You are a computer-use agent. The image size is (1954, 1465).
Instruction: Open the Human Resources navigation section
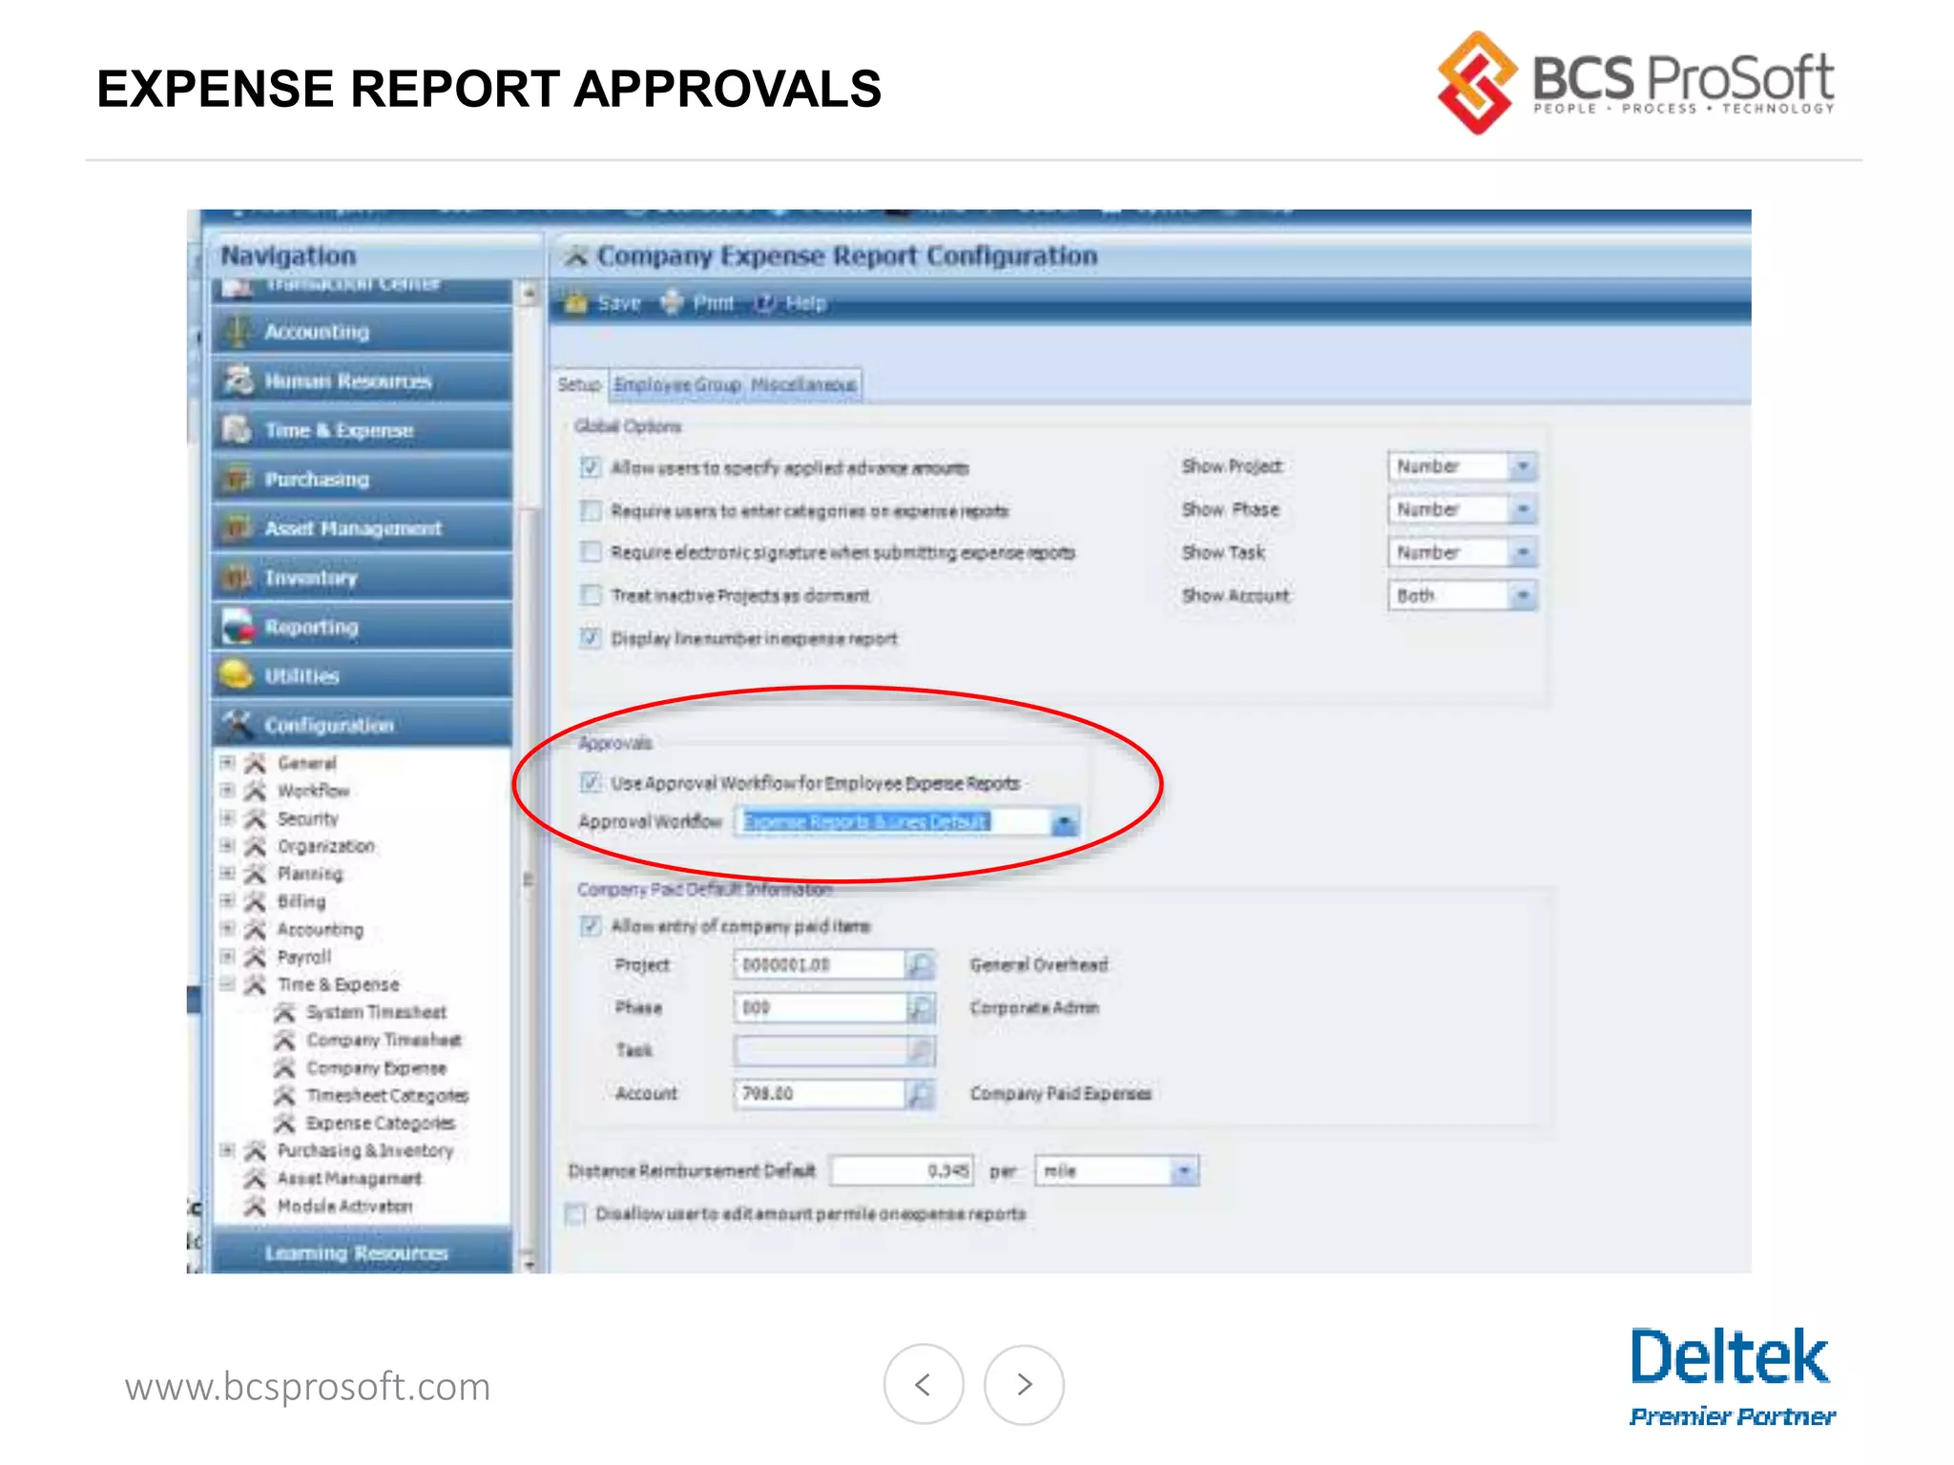362,381
